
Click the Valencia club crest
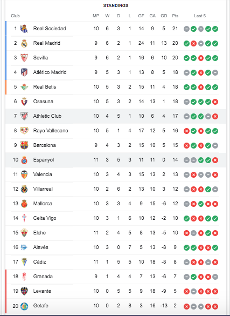click(24, 174)
